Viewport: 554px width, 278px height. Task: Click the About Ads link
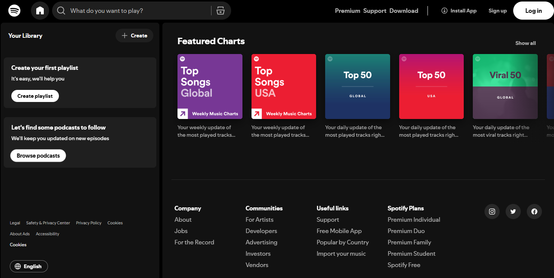point(20,234)
